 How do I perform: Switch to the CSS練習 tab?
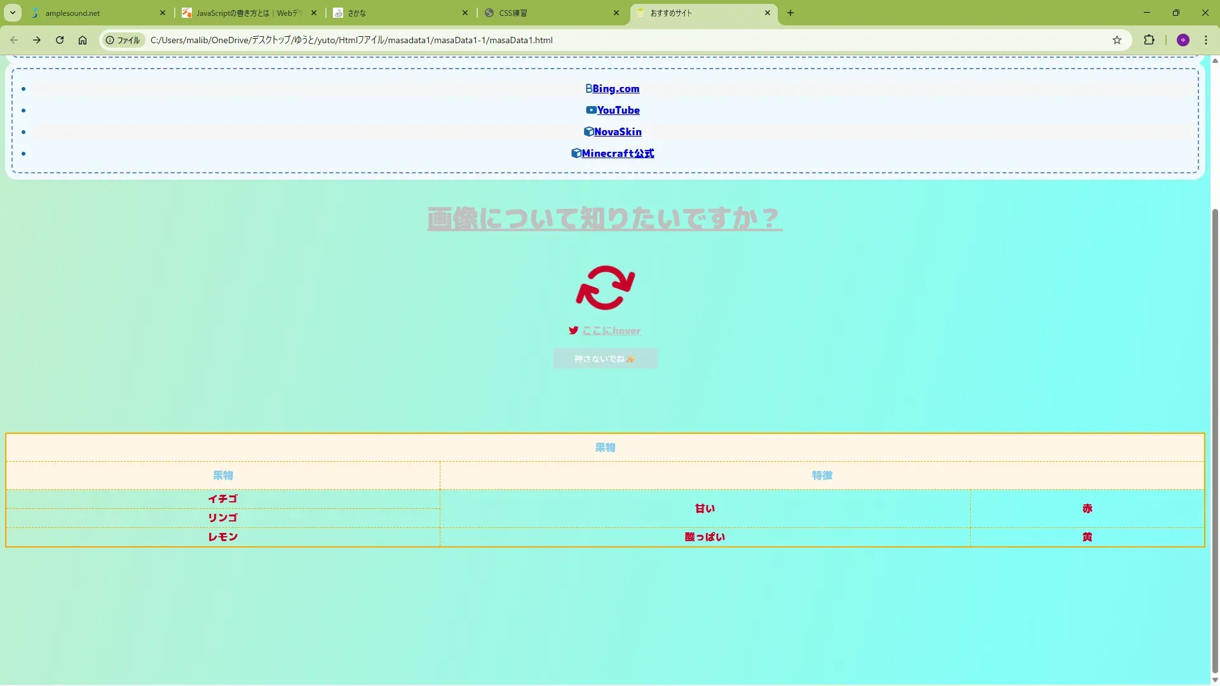(x=546, y=13)
